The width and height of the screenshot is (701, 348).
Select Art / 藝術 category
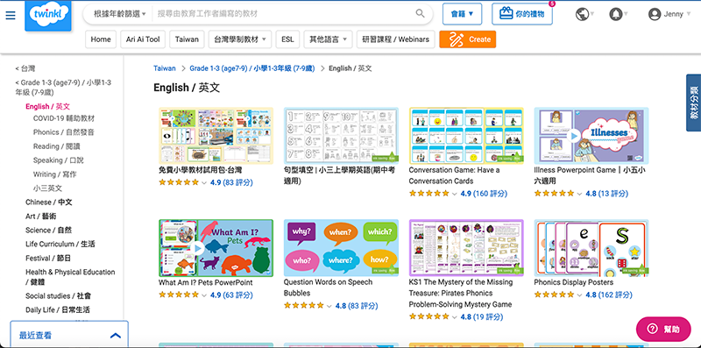point(40,216)
